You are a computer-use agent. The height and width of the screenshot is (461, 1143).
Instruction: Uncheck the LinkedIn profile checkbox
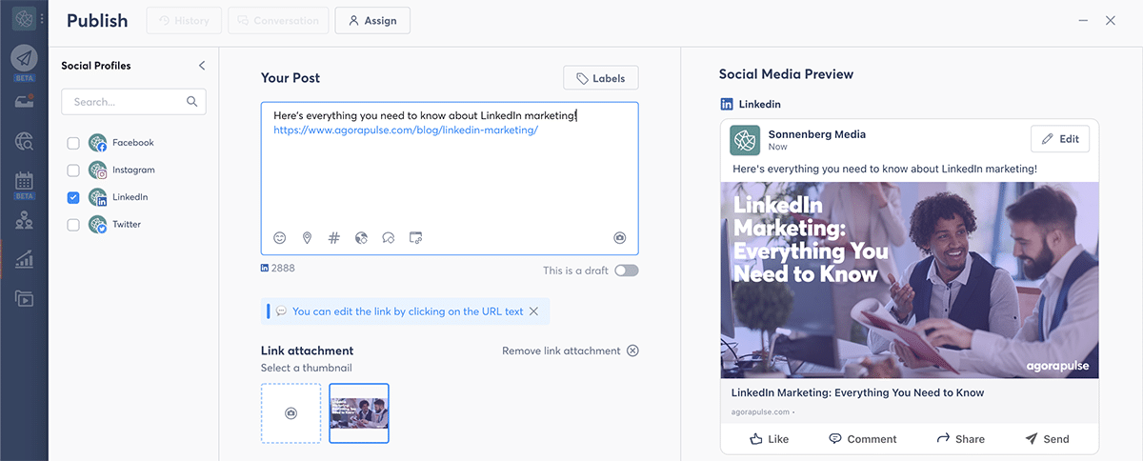(73, 197)
